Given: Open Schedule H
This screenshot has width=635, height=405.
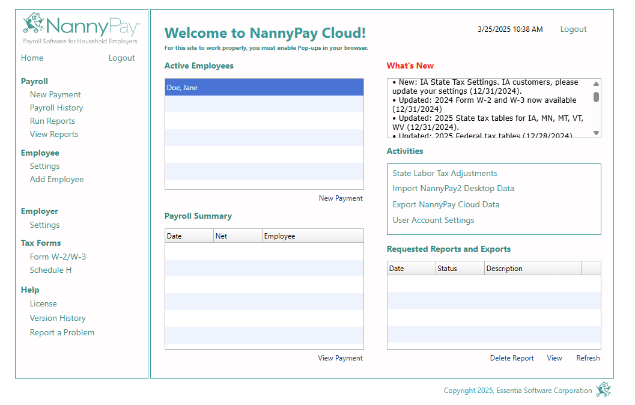Looking at the screenshot, I should (50, 269).
